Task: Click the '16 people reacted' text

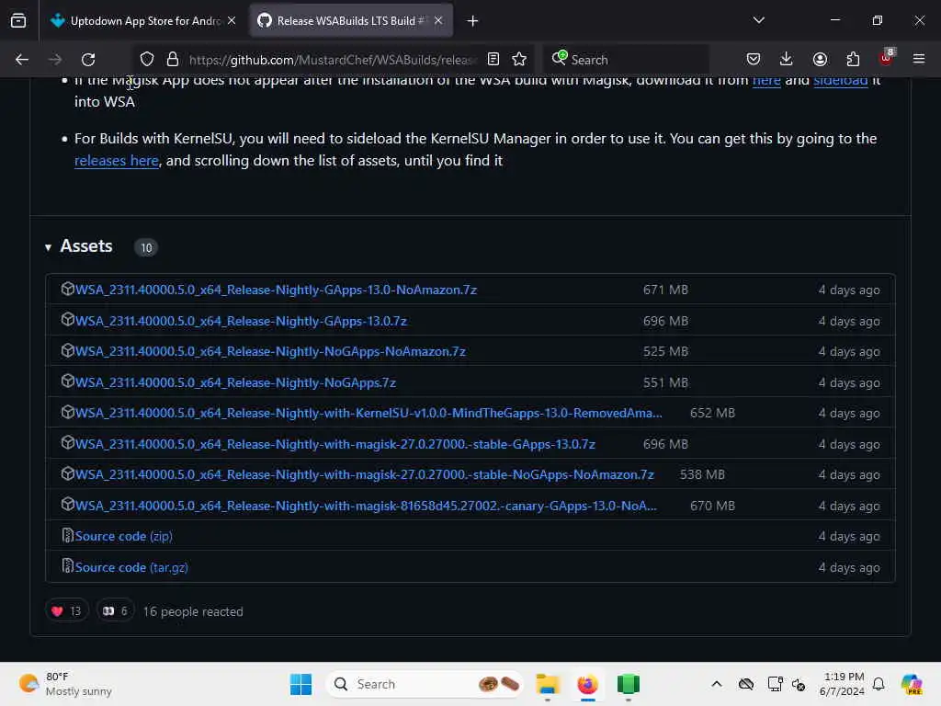Action: click(193, 611)
